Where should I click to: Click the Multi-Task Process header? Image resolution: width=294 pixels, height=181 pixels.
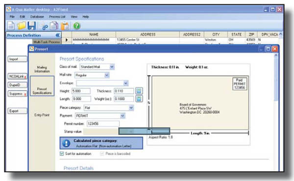click(x=47, y=42)
